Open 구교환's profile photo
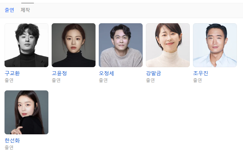This screenshot has height=155, width=243. 26,45
